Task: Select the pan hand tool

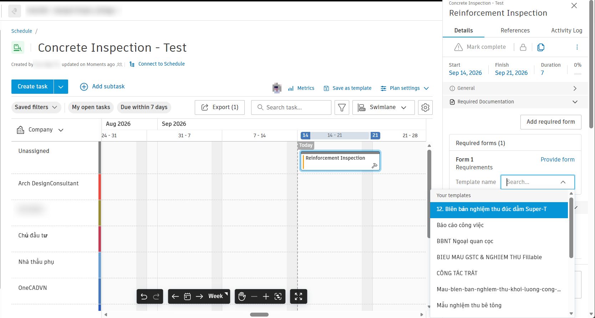Action: click(242, 296)
